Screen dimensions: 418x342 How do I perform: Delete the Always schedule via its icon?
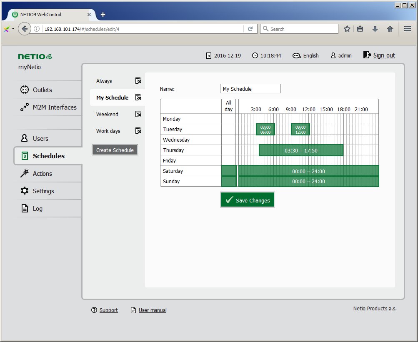coord(138,81)
